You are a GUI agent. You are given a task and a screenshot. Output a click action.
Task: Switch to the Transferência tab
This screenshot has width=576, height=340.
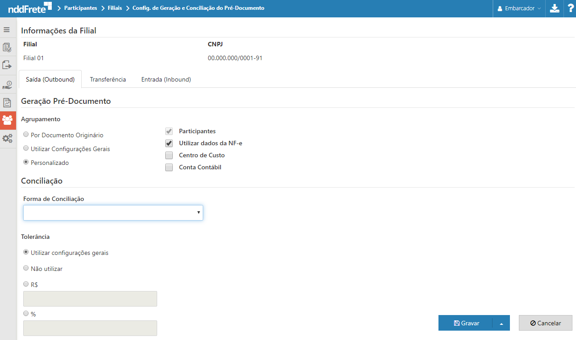(x=108, y=80)
